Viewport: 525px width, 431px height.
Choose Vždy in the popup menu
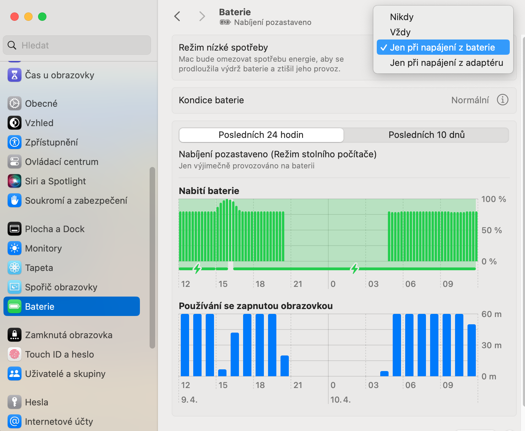[400, 32]
